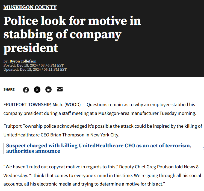Click the word 'president' in headline
Viewport: 204px width, 191px height.
pos(31,48)
